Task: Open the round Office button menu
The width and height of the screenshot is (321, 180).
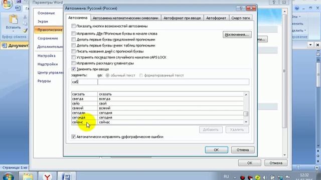Action: pos(7,4)
